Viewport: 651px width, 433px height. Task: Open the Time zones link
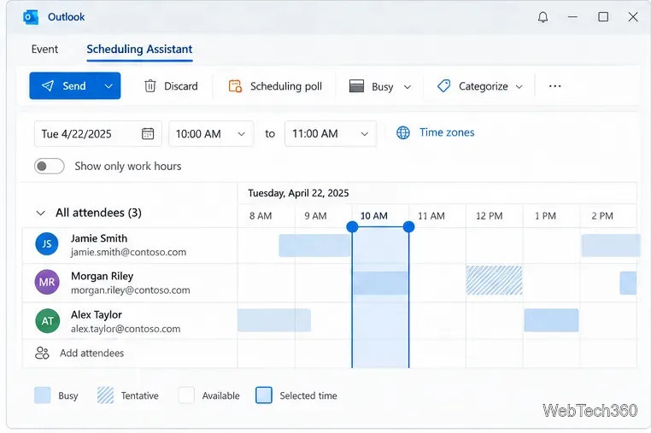point(447,132)
